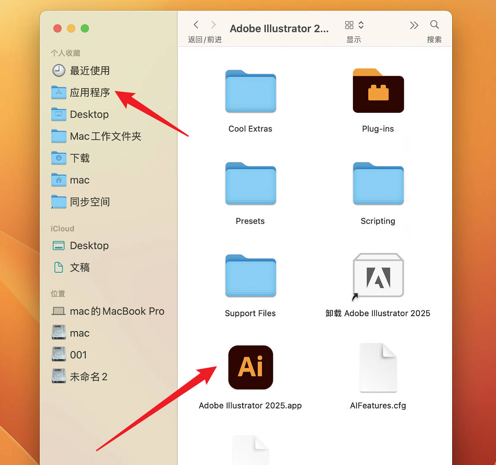Open the Plug-ins folder icon
This screenshot has width=496, height=465.
pos(378,91)
